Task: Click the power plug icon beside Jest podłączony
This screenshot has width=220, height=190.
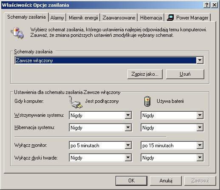Action: (76, 102)
